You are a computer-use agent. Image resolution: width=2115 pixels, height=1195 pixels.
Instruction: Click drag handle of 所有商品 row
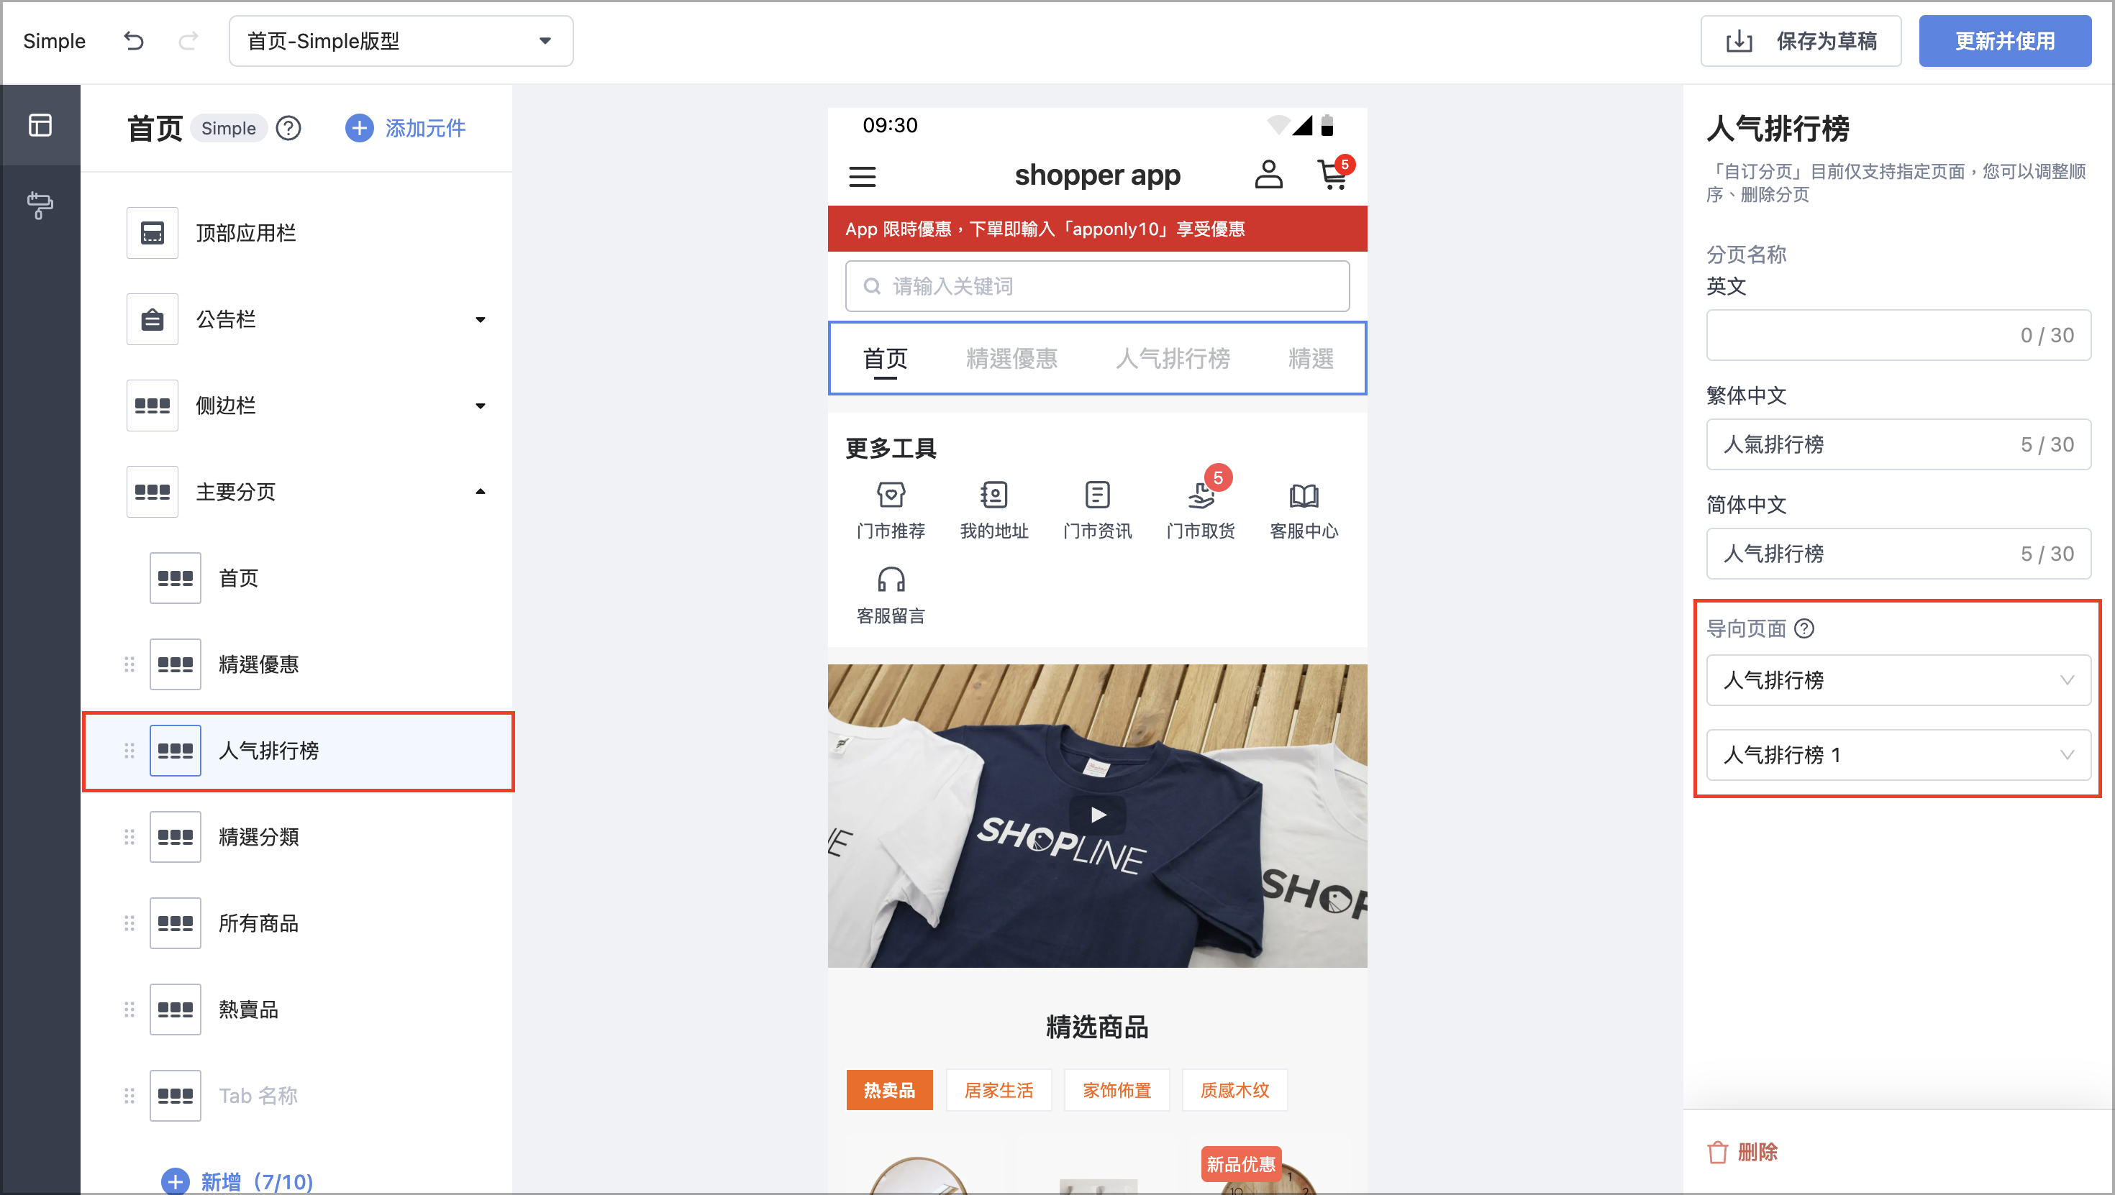[x=129, y=923]
